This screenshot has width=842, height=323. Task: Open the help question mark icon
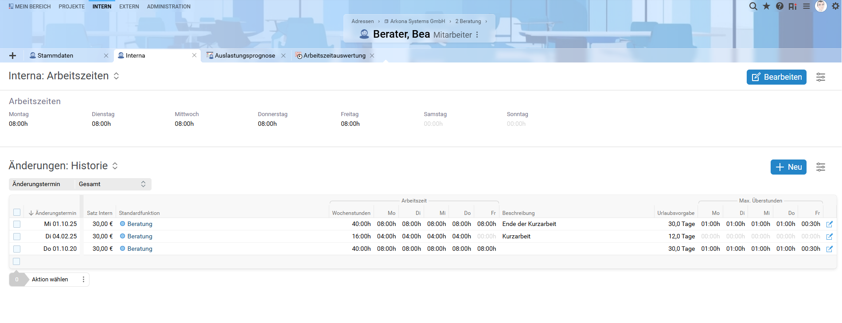coord(780,6)
